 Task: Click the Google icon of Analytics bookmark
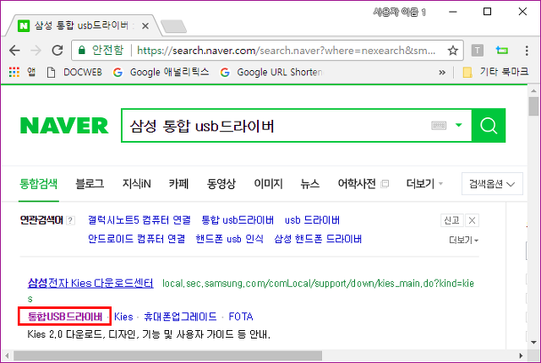pos(118,73)
